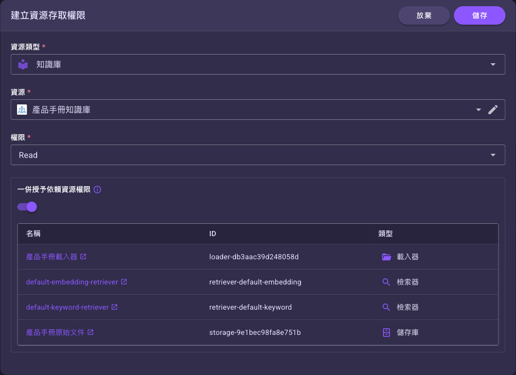The width and height of the screenshot is (516, 375).
Task: Click 檢索器 label in default-embedding-retriever row
Action: [408, 282]
